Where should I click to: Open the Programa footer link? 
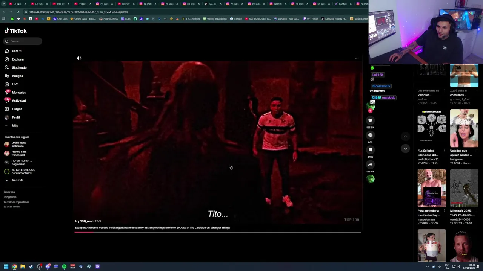10,197
